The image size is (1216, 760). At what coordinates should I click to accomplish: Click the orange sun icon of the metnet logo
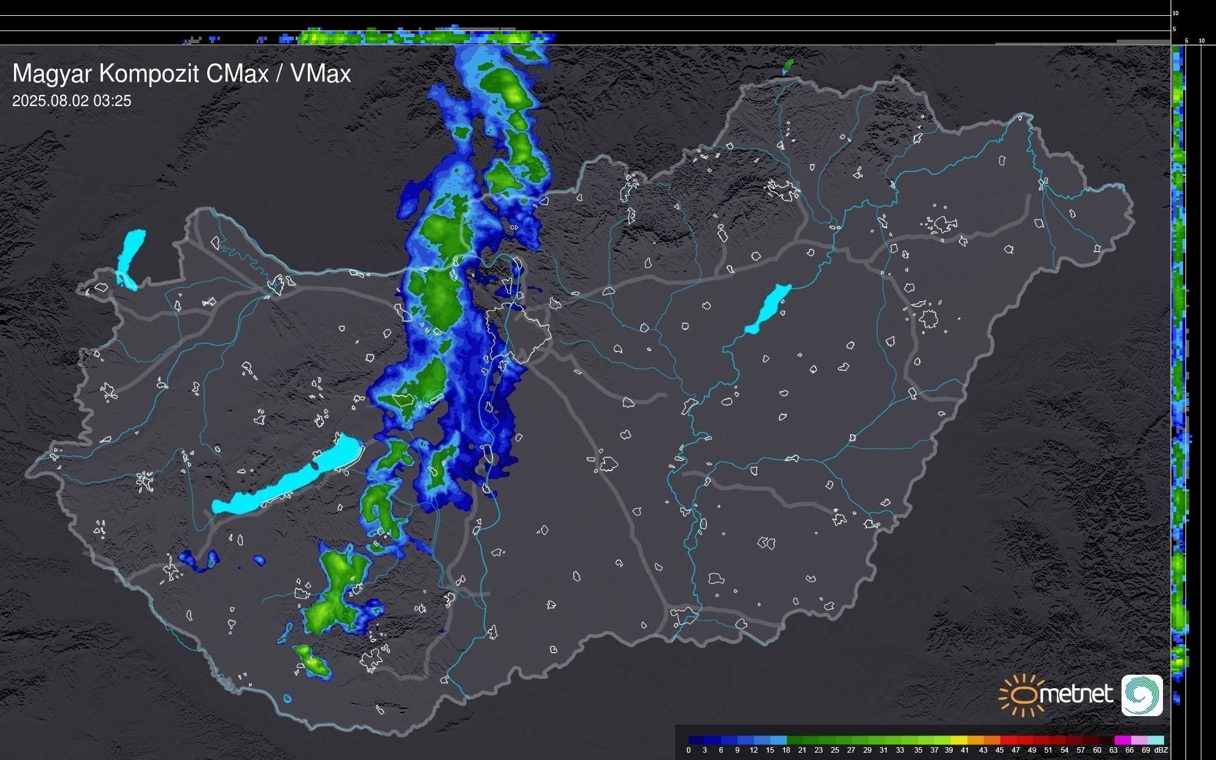1022,695
